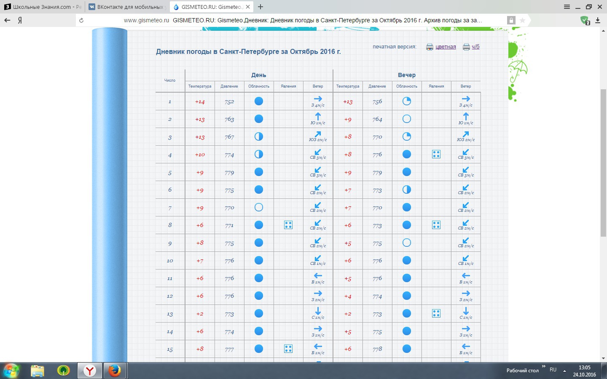Click the evening precipitation icon for day 4
607x379 pixels.
[436, 154]
